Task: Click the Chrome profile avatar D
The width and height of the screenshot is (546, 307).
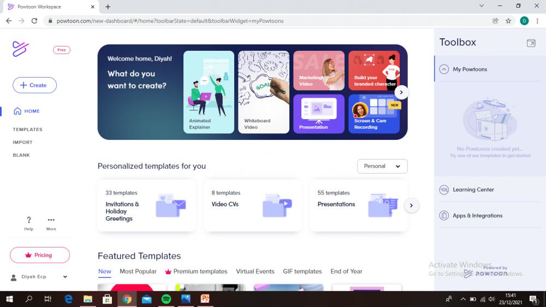Action: pos(524,21)
